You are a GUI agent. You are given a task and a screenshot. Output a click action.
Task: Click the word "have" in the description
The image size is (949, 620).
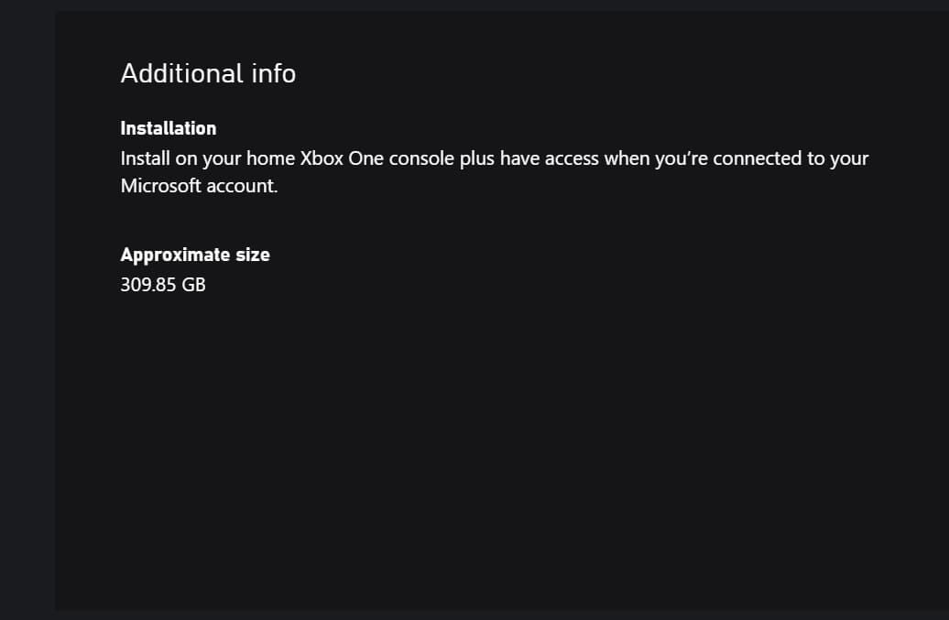tap(520, 158)
